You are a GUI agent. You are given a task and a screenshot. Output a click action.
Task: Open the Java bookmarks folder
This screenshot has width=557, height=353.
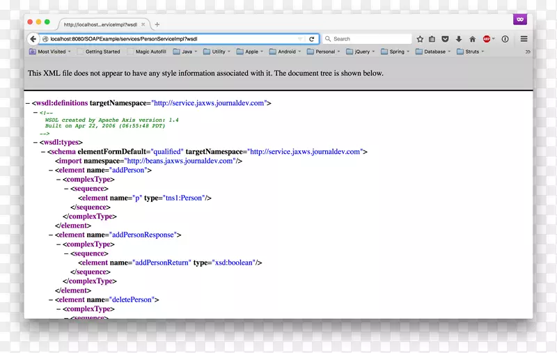(x=185, y=52)
